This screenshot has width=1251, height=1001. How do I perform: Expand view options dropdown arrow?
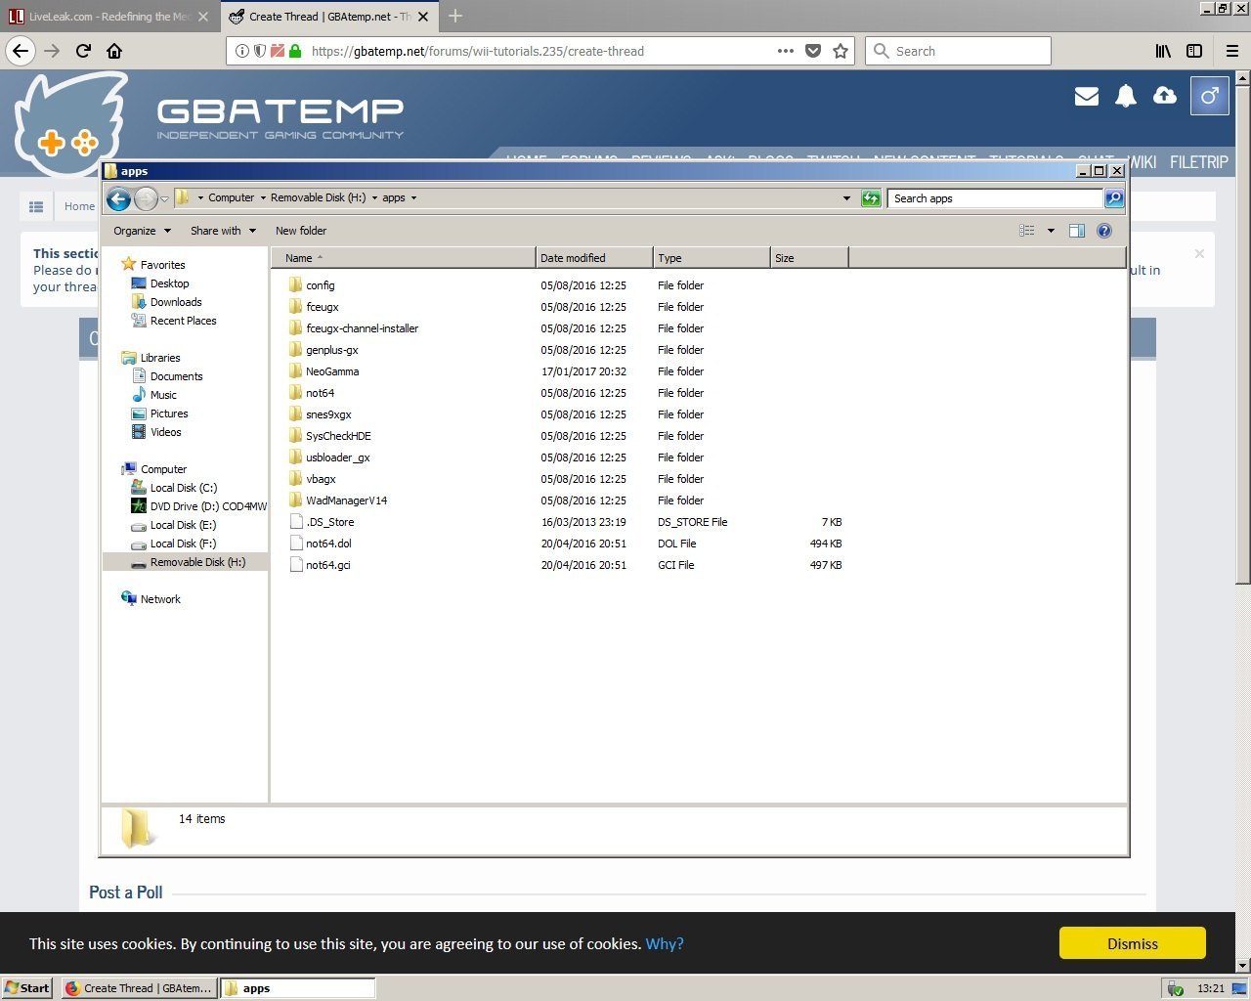1051,231
